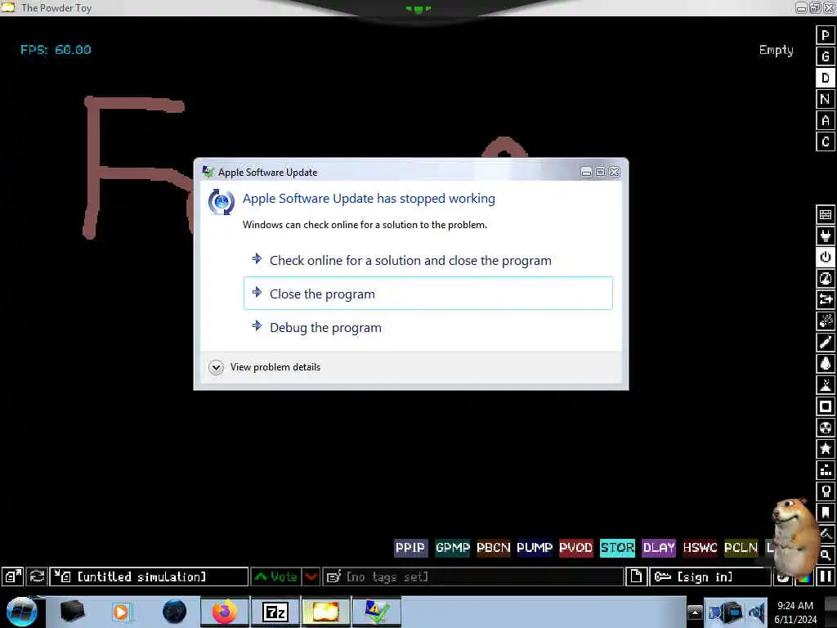Click the new simulation page icon
Screen dimensions: 837x628
[636, 576]
